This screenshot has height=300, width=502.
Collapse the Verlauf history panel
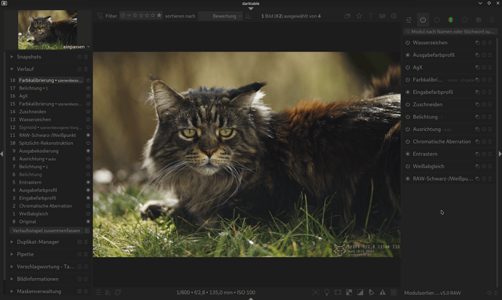pos(25,69)
